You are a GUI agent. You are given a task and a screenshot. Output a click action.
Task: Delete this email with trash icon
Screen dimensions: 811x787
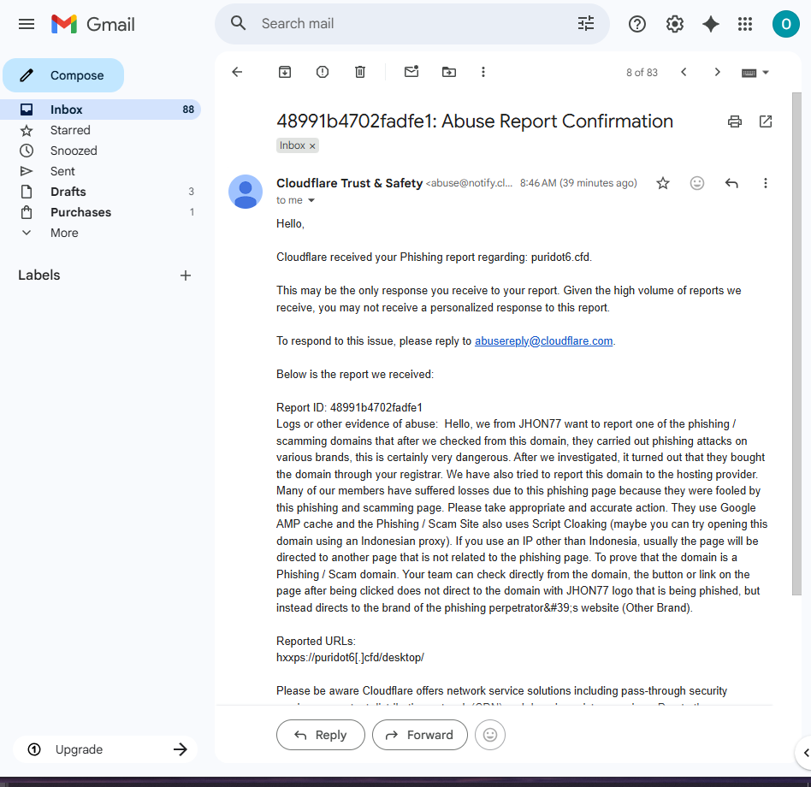click(x=360, y=72)
